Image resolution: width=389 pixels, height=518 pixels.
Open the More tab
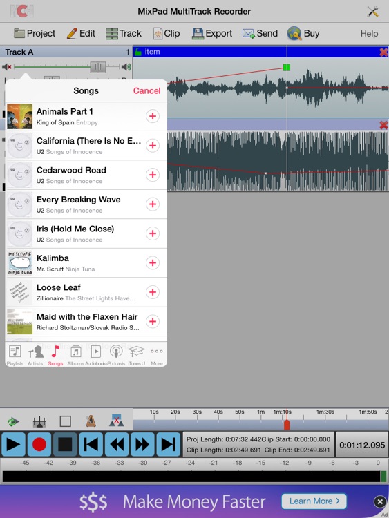point(157,355)
